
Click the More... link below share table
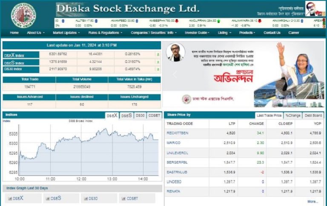tap(313, 201)
